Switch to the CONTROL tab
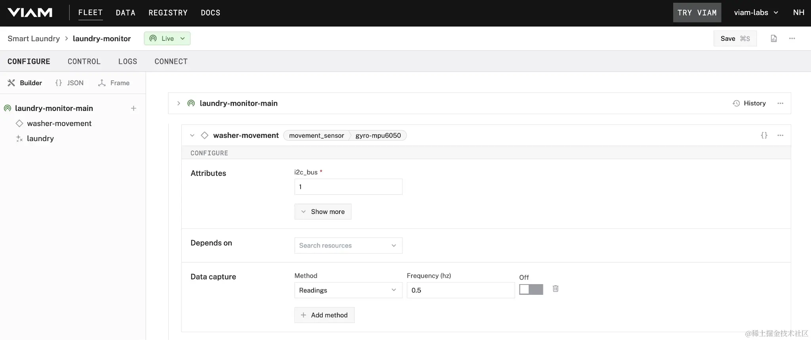The image size is (811, 340). tap(84, 61)
